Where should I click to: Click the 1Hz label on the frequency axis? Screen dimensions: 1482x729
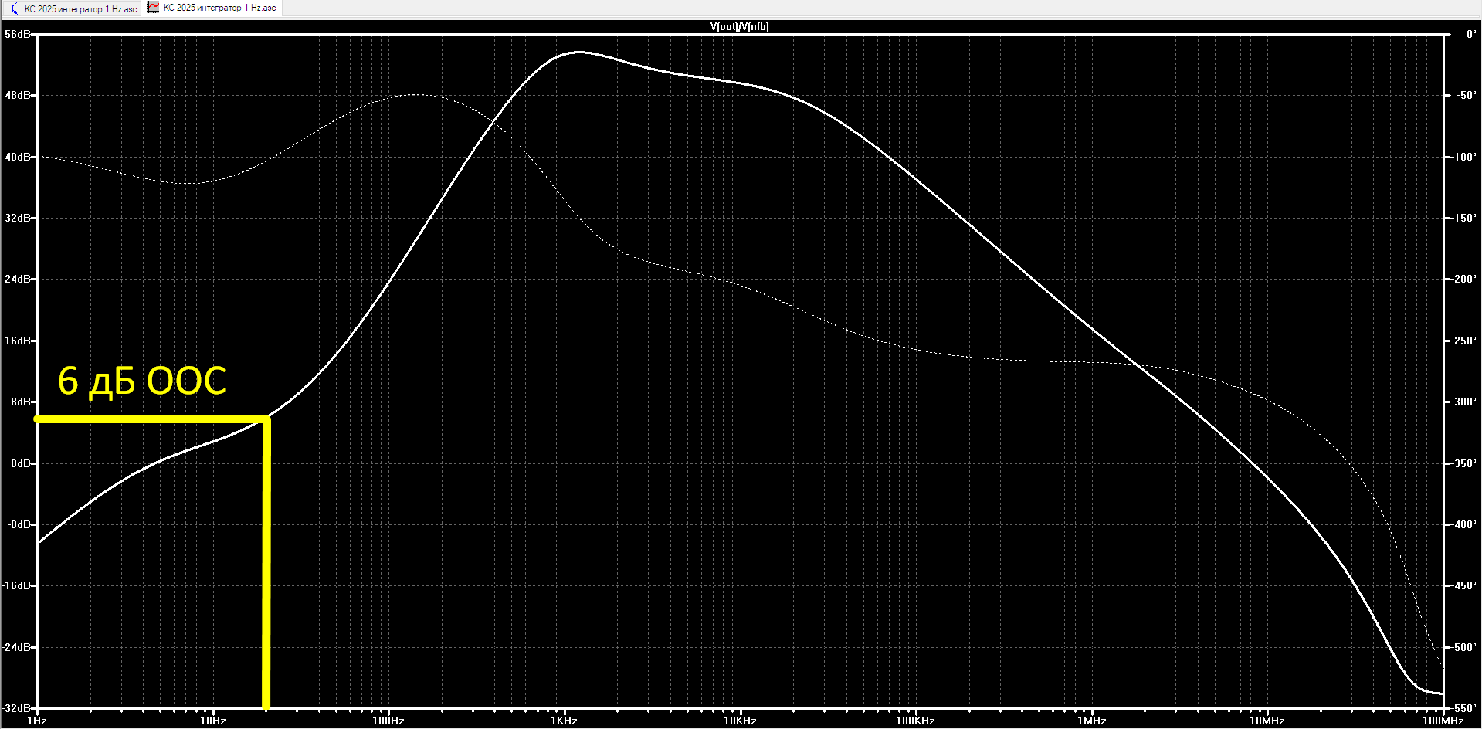[37, 721]
